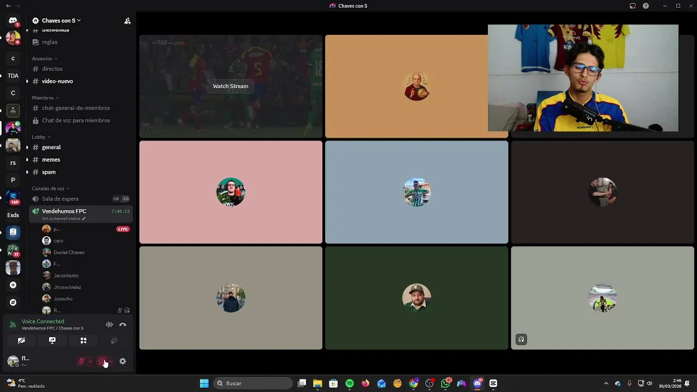This screenshot has height=392, width=697.
Task: Click the light blue participant tile
Action: coord(417,192)
